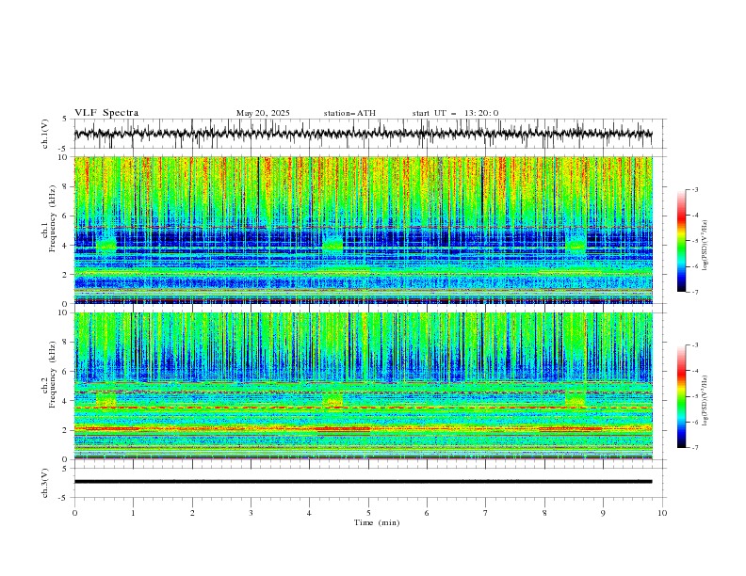Click the "ch.3(V)" axis label

45,483
